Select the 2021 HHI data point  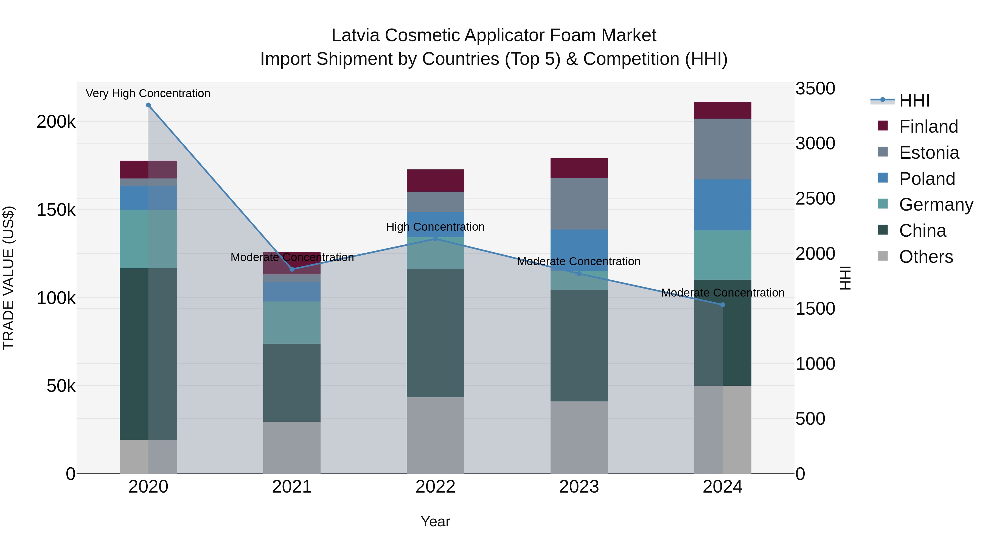tap(292, 269)
